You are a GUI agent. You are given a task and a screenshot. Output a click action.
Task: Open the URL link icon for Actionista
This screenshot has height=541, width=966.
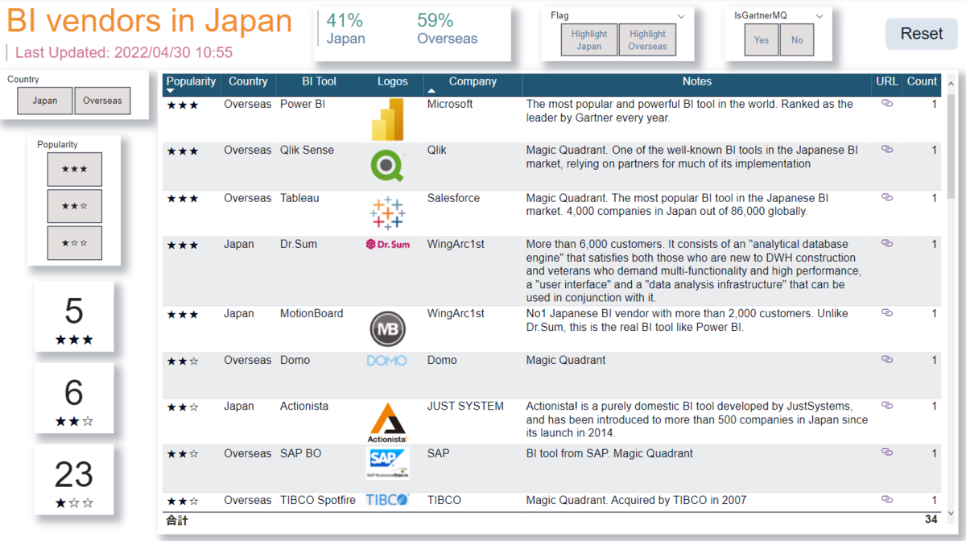pyautogui.click(x=887, y=406)
